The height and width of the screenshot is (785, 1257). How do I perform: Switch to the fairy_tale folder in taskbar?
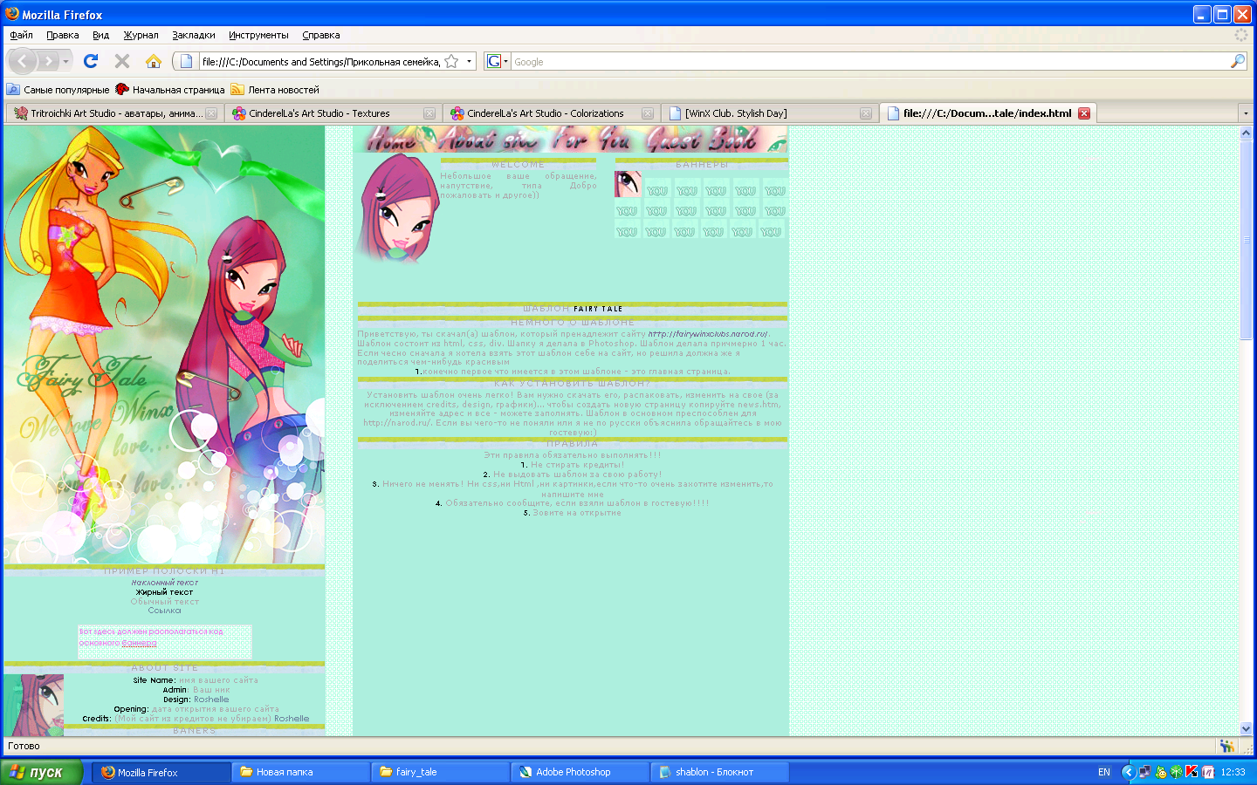pyautogui.click(x=441, y=772)
